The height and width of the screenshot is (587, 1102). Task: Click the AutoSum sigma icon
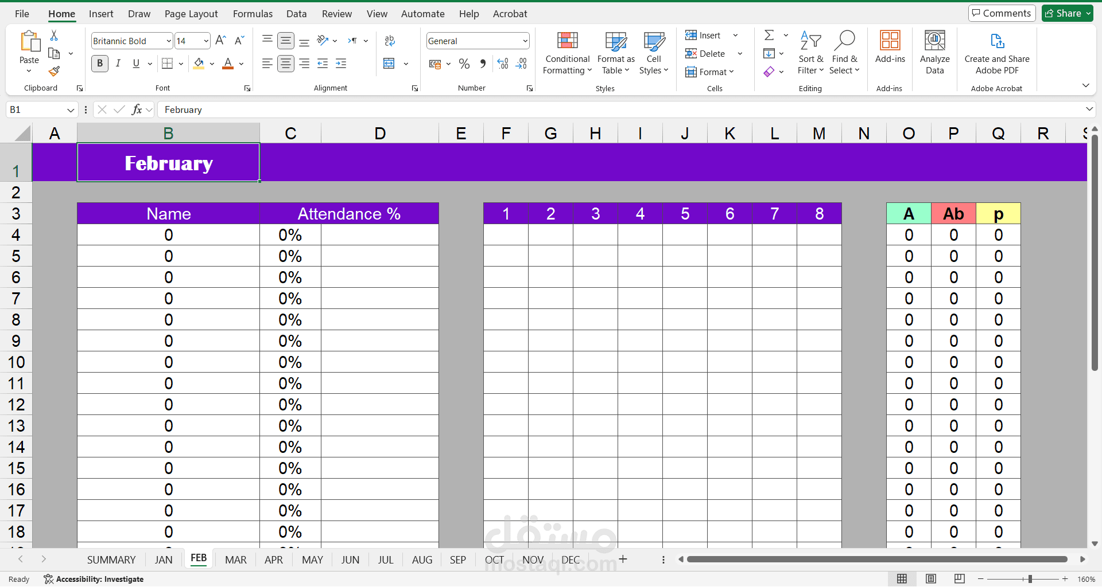(x=769, y=36)
